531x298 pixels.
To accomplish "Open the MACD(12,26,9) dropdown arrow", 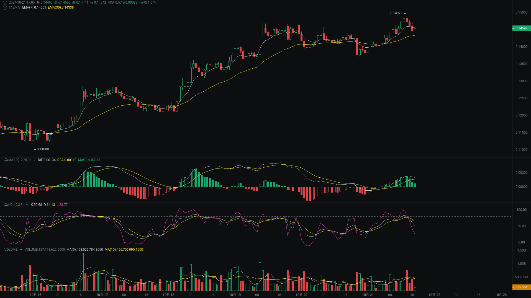I will [x=34, y=160].
